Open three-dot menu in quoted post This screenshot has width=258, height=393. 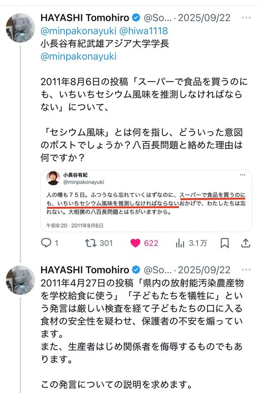pyautogui.click(x=242, y=175)
